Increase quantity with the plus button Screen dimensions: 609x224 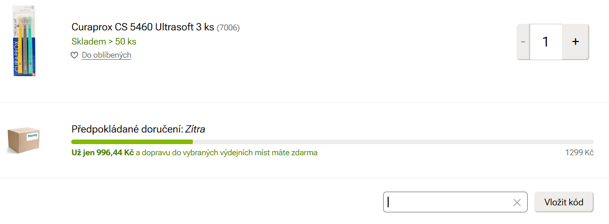pos(575,42)
